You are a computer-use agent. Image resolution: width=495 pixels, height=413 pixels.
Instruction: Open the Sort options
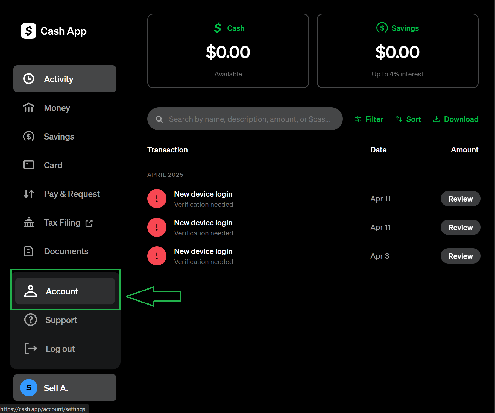tap(408, 119)
